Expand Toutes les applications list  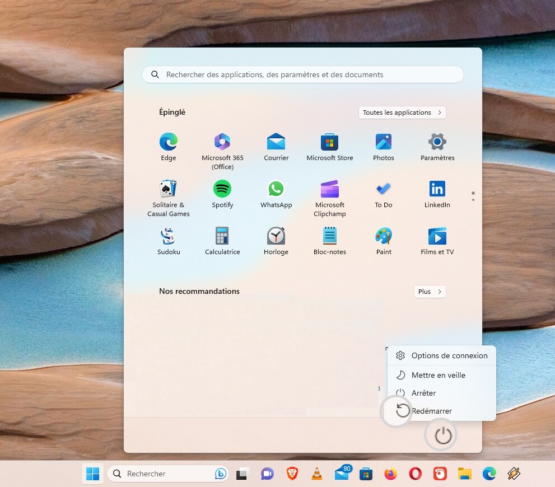point(402,113)
